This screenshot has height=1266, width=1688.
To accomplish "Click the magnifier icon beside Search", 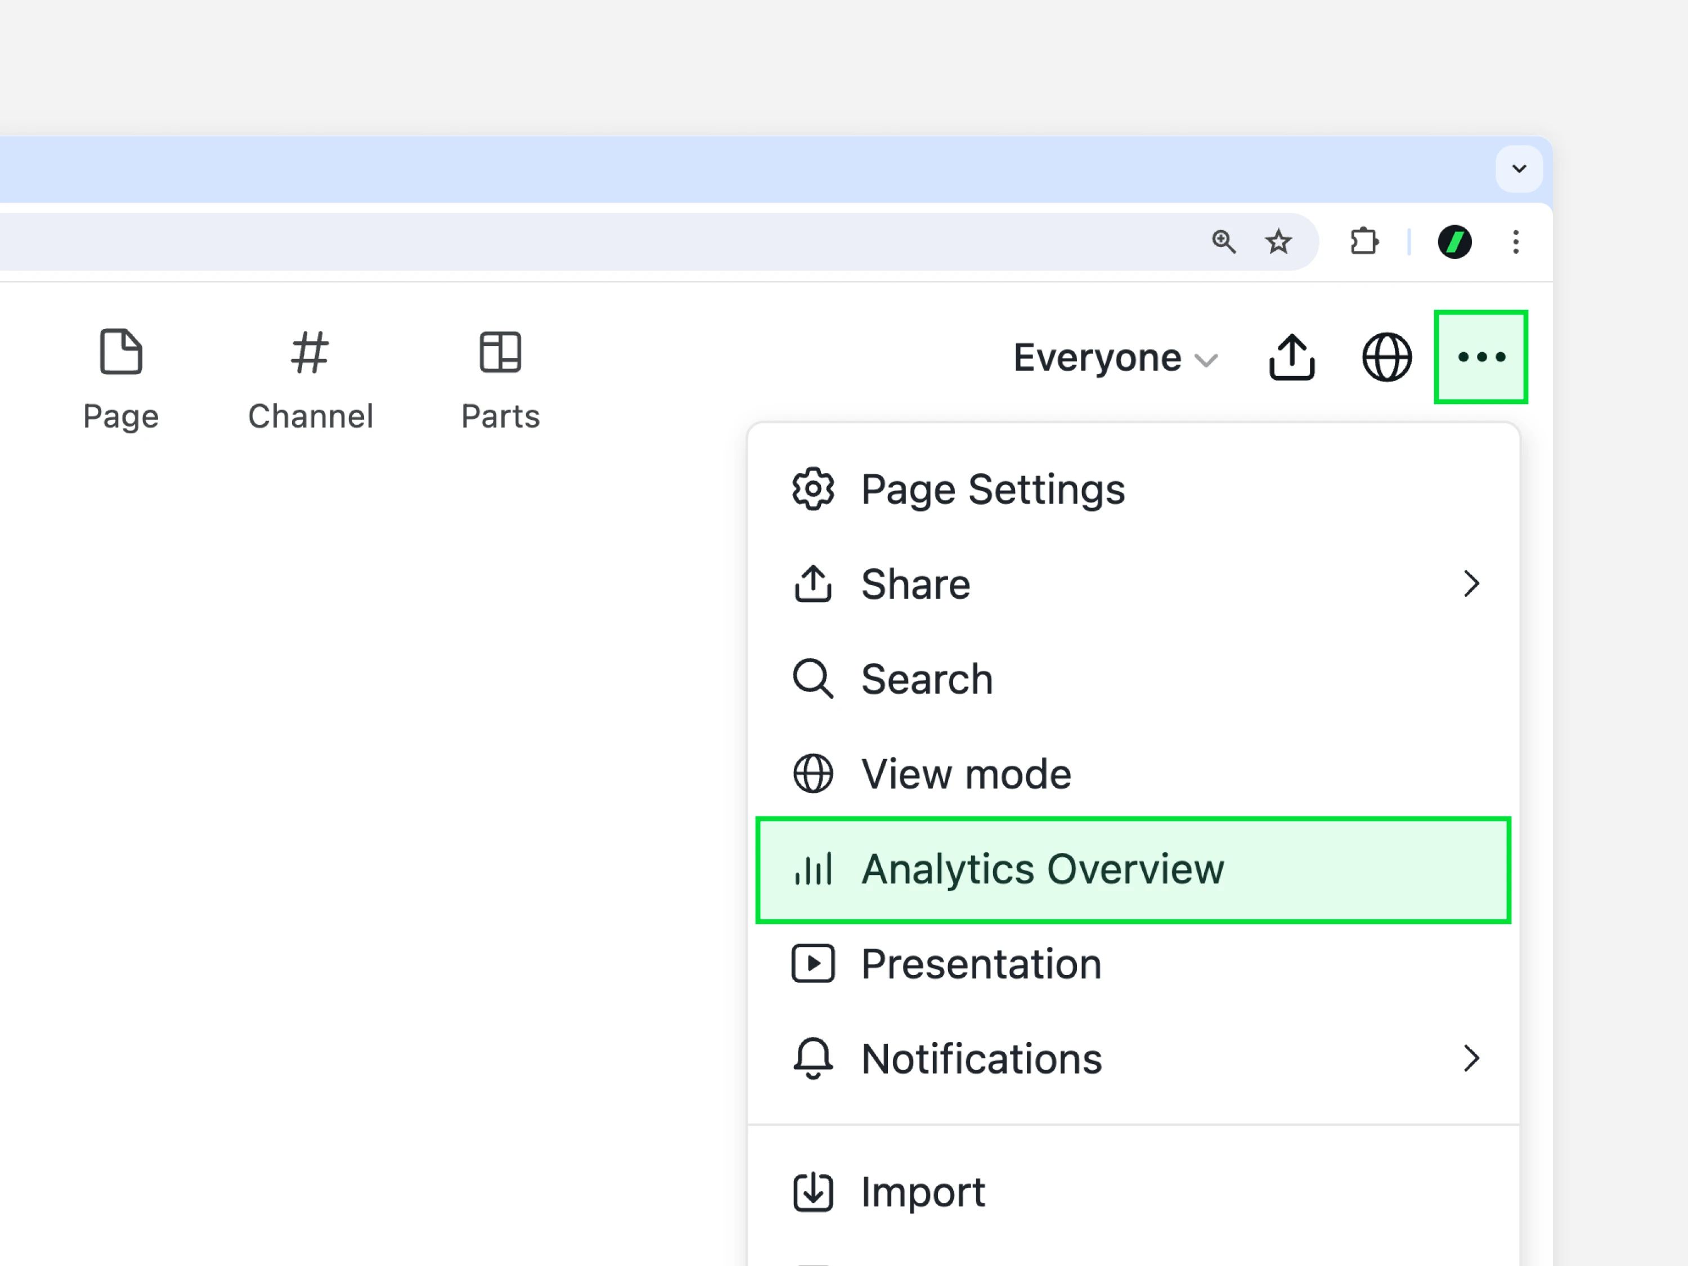I will 812,679.
